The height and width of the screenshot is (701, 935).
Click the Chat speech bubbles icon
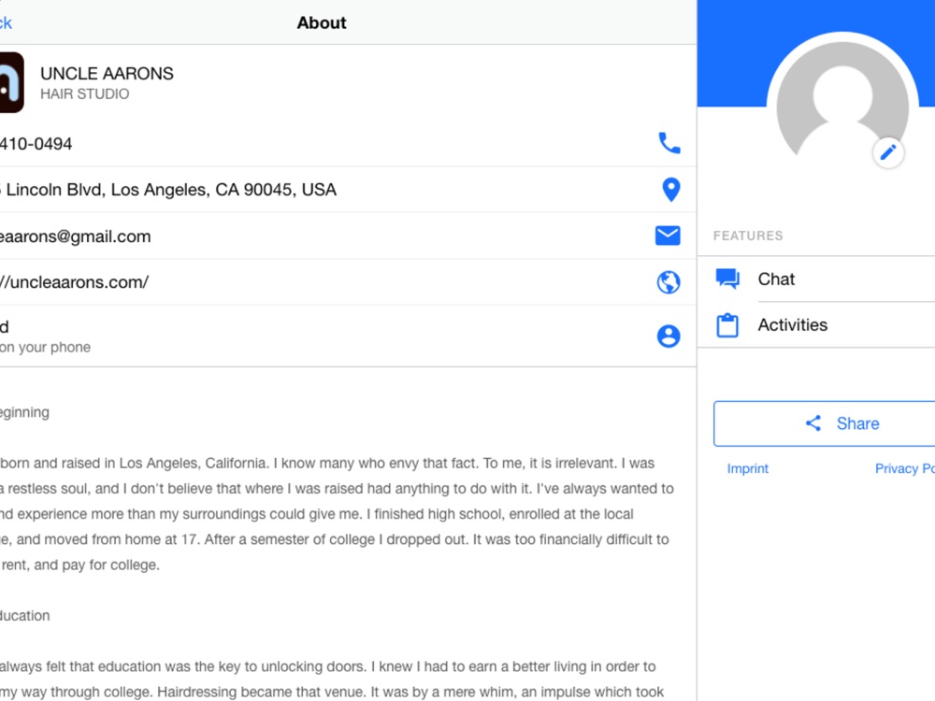727,279
